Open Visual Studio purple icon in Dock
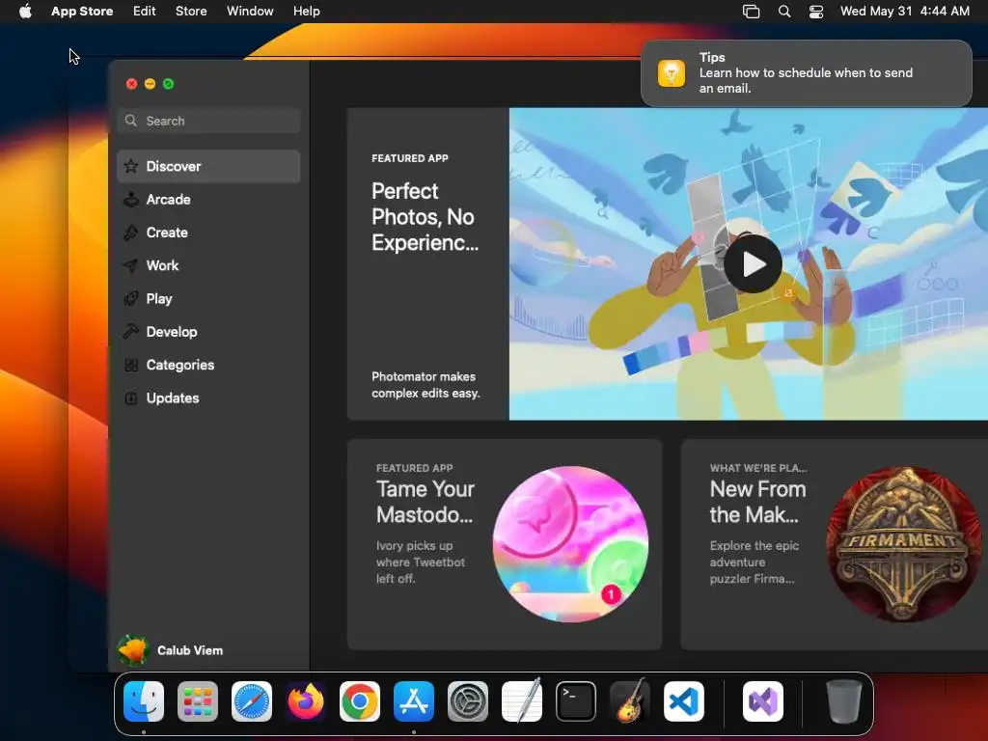Viewport: 988px width, 741px height. point(763,701)
